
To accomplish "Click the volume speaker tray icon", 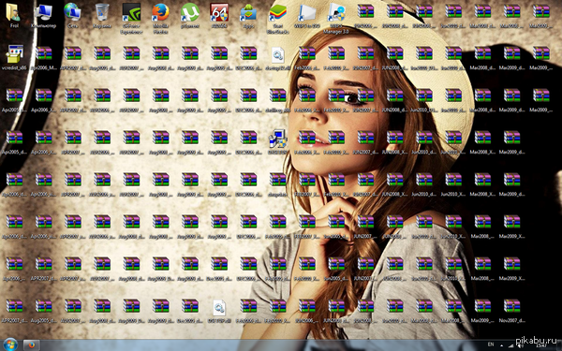I will [x=520, y=345].
